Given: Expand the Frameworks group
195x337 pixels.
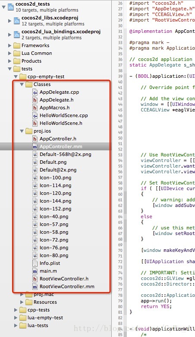Looking at the screenshot, I should [9, 45].
